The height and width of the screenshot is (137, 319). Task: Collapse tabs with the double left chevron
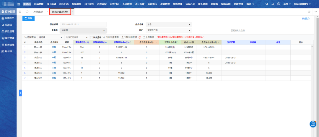pos(20,12)
